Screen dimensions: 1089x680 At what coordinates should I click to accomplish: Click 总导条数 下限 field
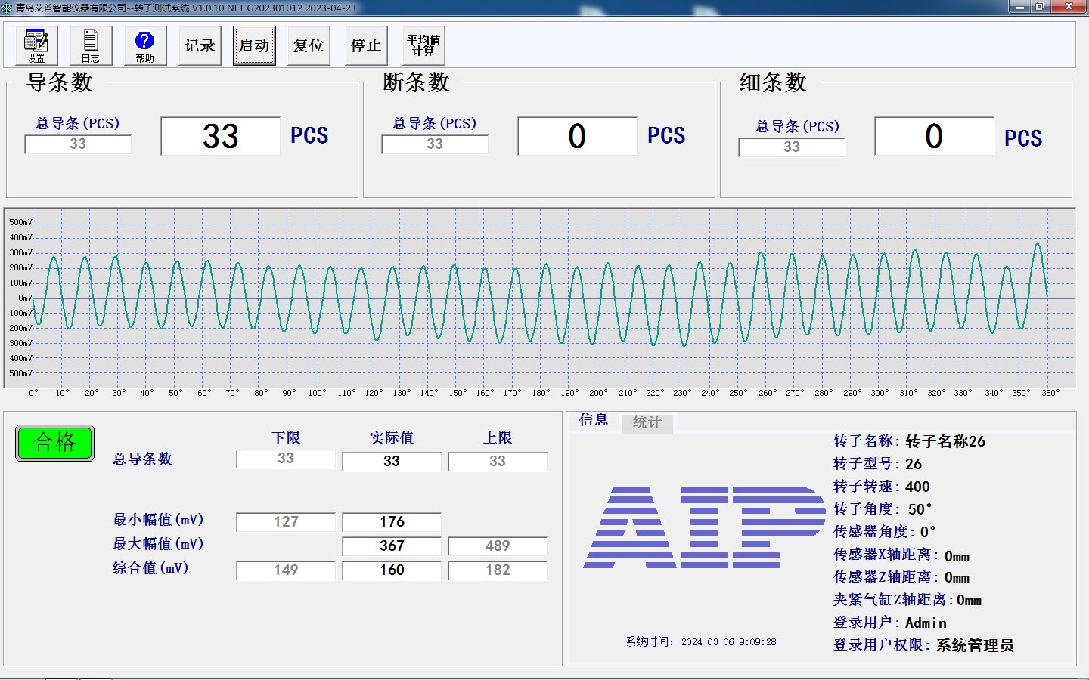(286, 459)
